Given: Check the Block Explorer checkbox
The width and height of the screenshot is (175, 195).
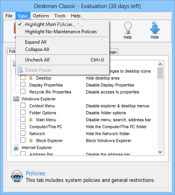Looking at the screenshot, I should tap(23, 140).
